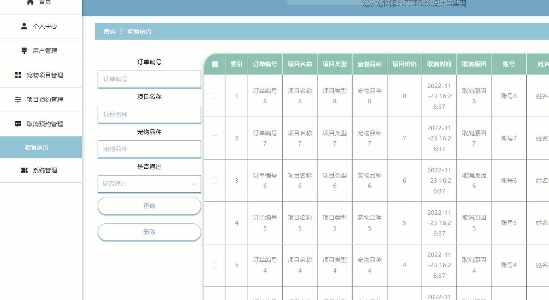Click the 取消预约管理 comment icon
This screenshot has width=549, height=300.
(18, 124)
